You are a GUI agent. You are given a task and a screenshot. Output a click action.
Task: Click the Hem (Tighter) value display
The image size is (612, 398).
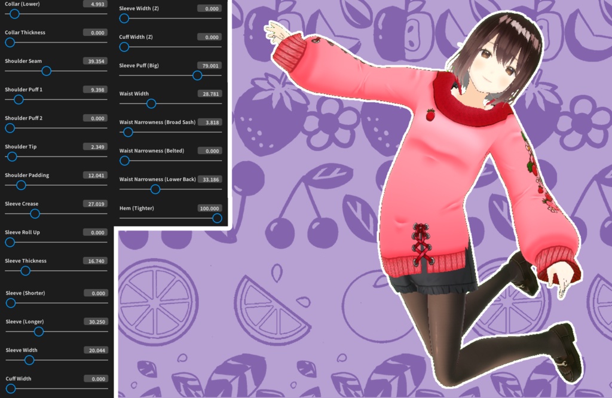click(x=209, y=208)
